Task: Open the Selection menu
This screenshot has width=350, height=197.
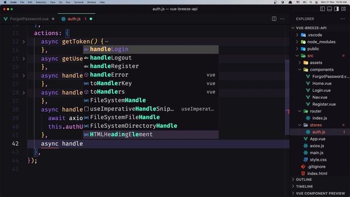Action: 41,2
